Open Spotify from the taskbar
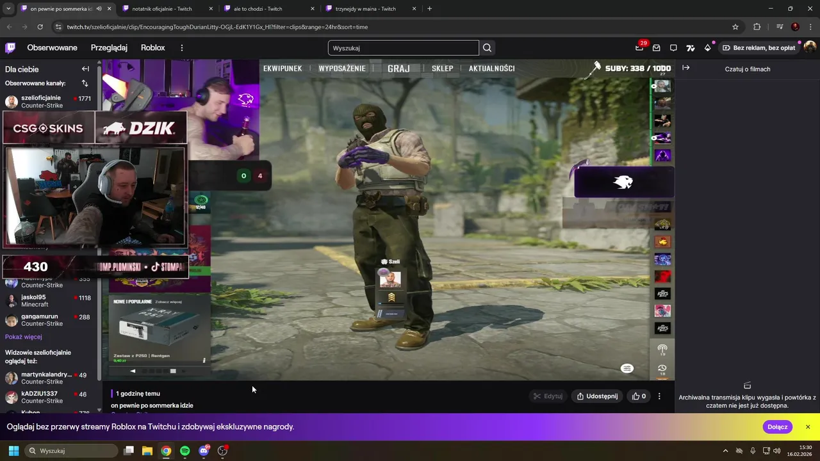Screen dimensions: 820x461 point(185,451)
